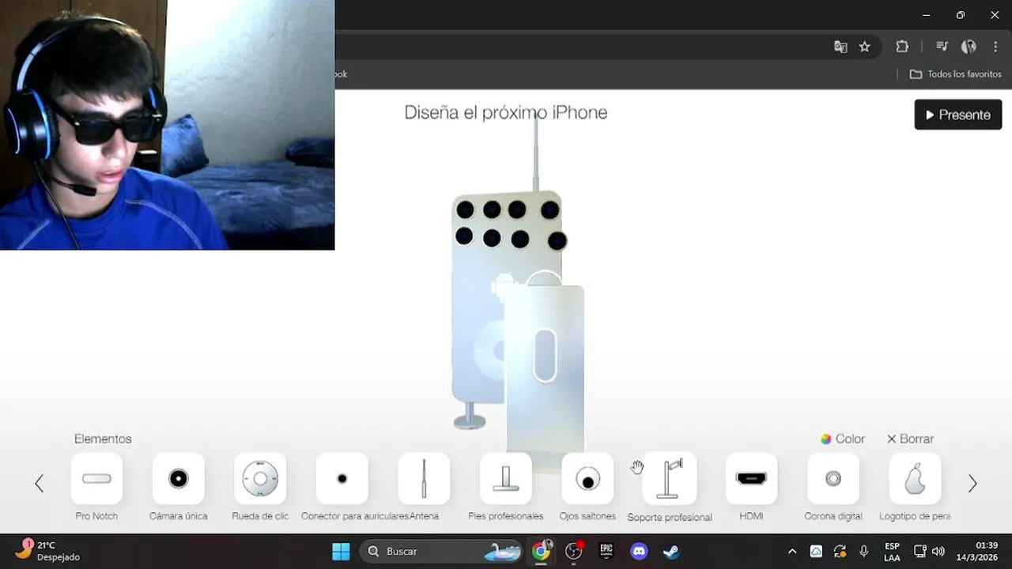Screen dimensions: 1012x569
Task: Click the cloud sync tray icon
Action: pyautogui.click(x=816, y=551)
